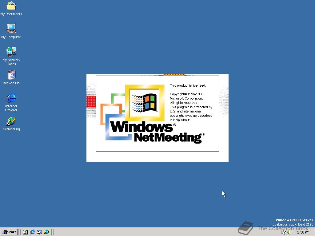315x236 pixels.
Task: Launch Outlook Express from Quick Launch
Action: 39,232
